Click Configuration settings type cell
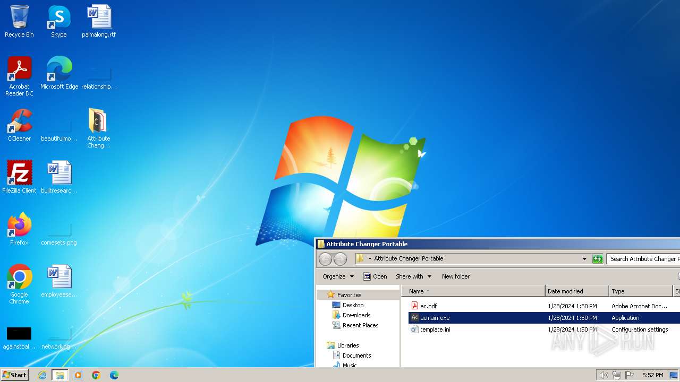Image resolution: width=680 pixels, height=382 pixels. pyautogui.click(x=640, y=329)
